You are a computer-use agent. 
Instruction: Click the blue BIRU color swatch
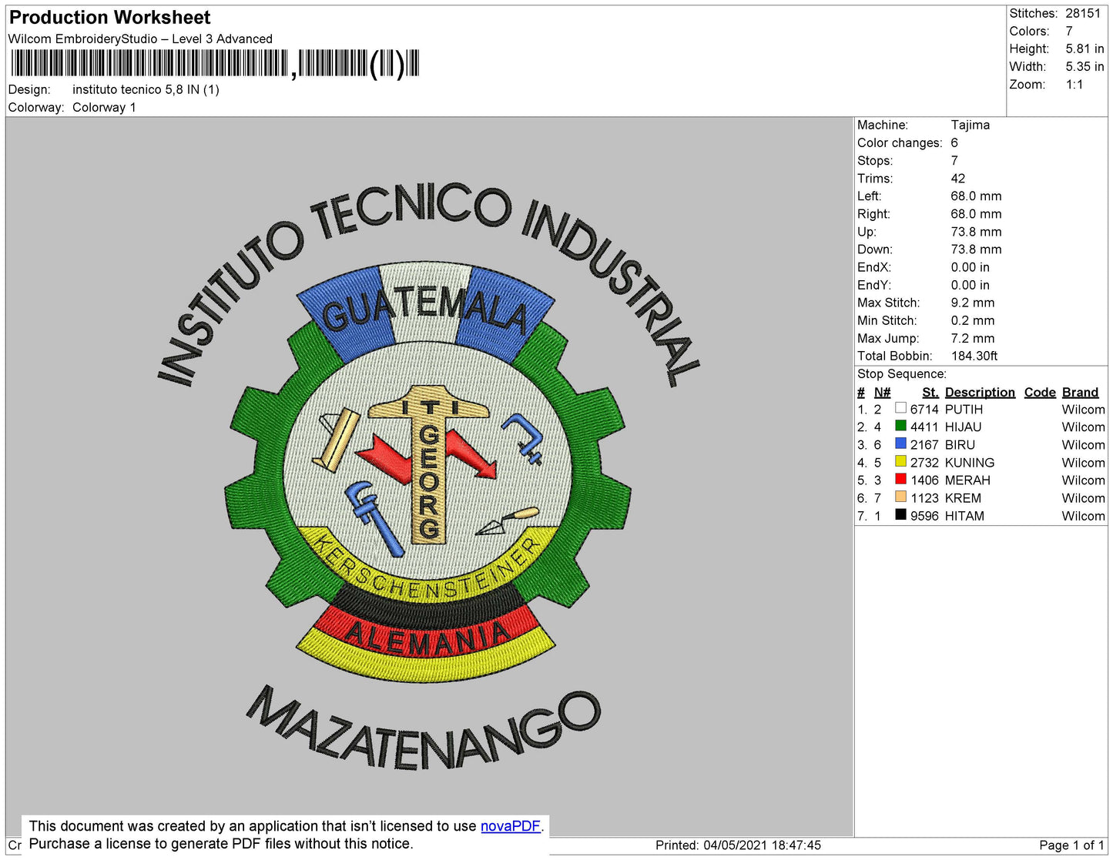(900, 443)
